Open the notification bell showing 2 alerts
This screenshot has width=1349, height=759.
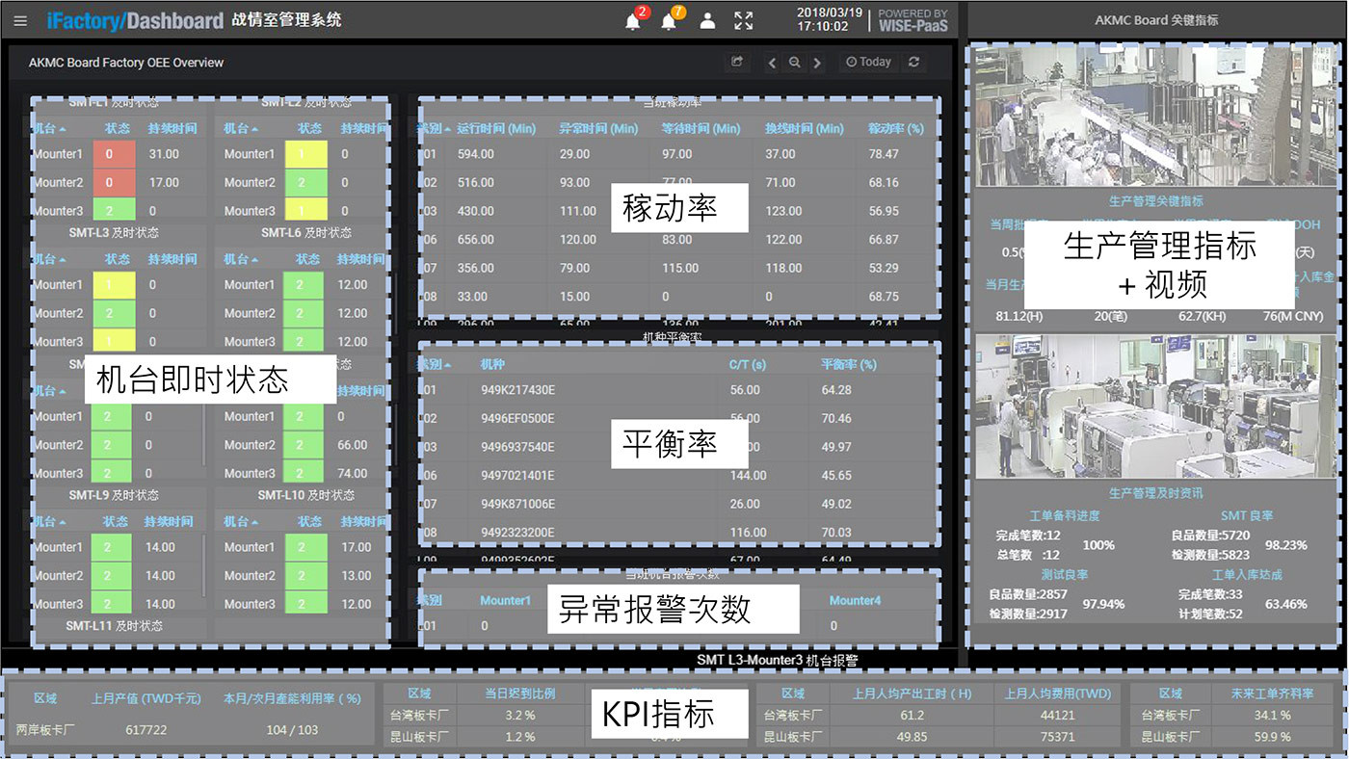coord(634,20)
